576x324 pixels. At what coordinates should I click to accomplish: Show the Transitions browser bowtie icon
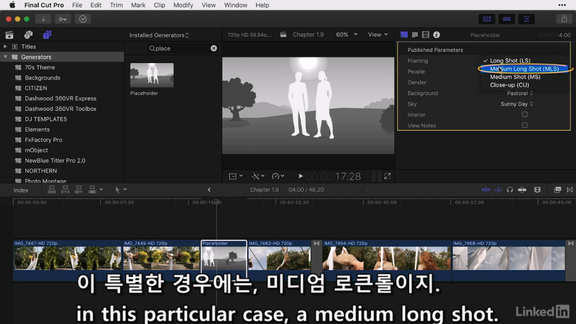(x=570, y=190)
